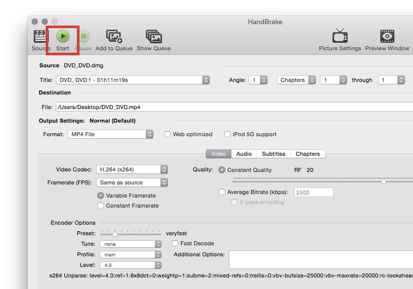Open the Chapters range type dropdown
Image resolution: width=413 pixels, height=289 pixels.
click(296, 80)
